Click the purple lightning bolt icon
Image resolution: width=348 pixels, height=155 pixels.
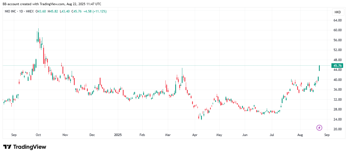(319, 128)
